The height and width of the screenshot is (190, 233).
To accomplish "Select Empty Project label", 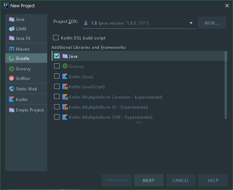I will (x=30, y=110).
